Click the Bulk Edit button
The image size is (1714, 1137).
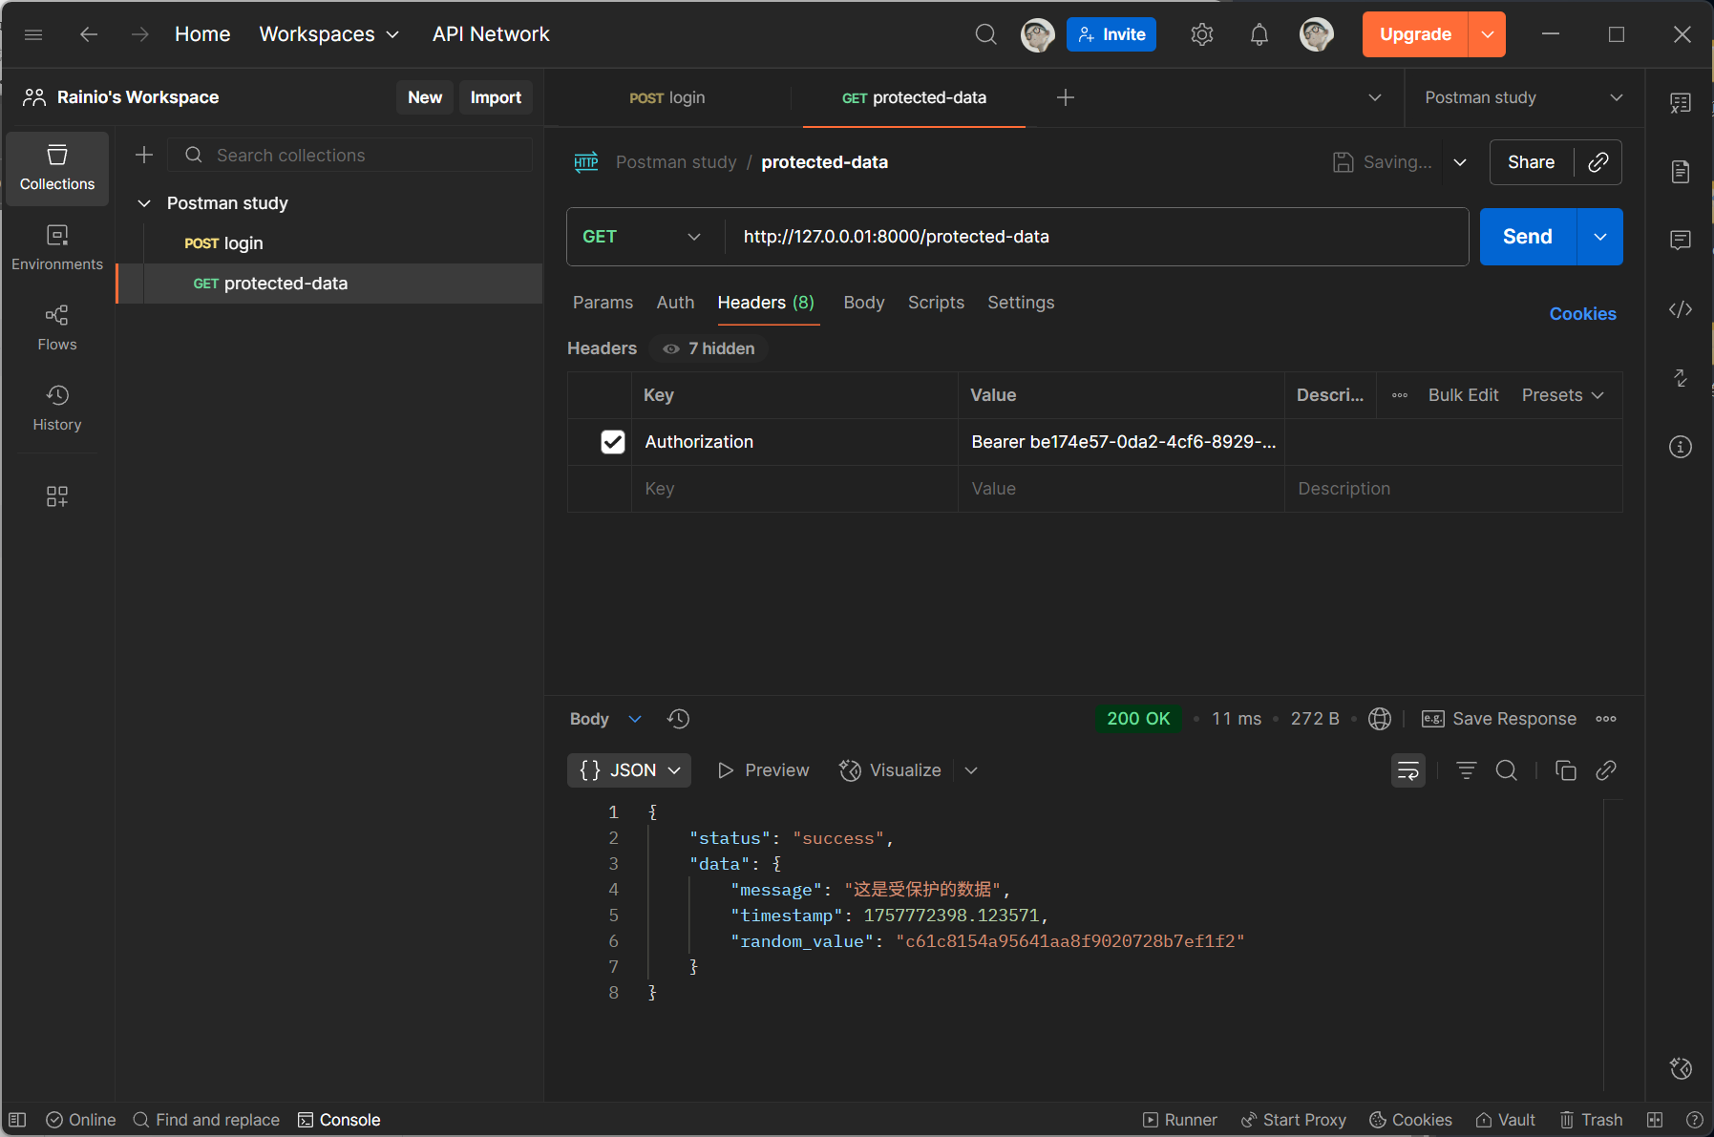(x=1463, y=395)
